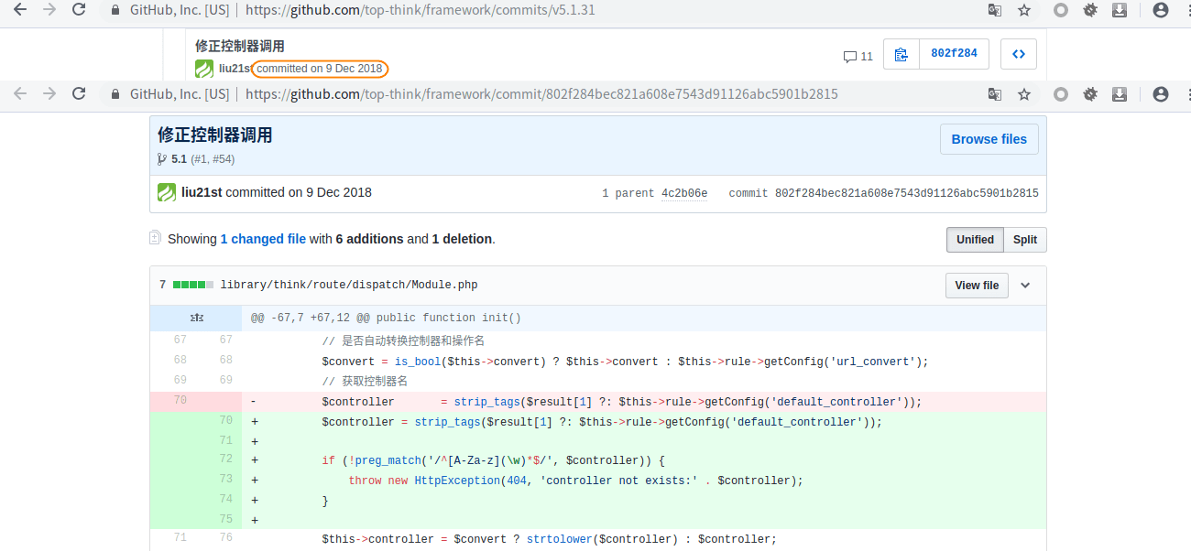Open the 802f284 short SHA link
Image resolution: width=1191 pixels, height=551 pixels.
pos(954,54)
